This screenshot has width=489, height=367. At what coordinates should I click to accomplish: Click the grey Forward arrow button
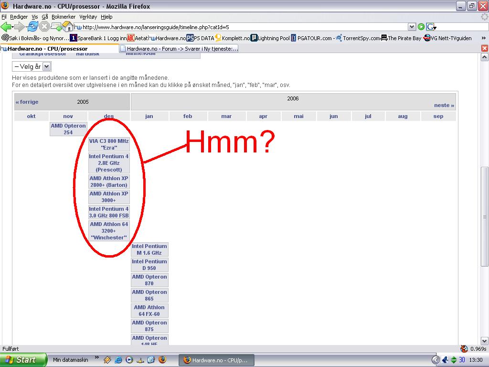tap(19, 27)
